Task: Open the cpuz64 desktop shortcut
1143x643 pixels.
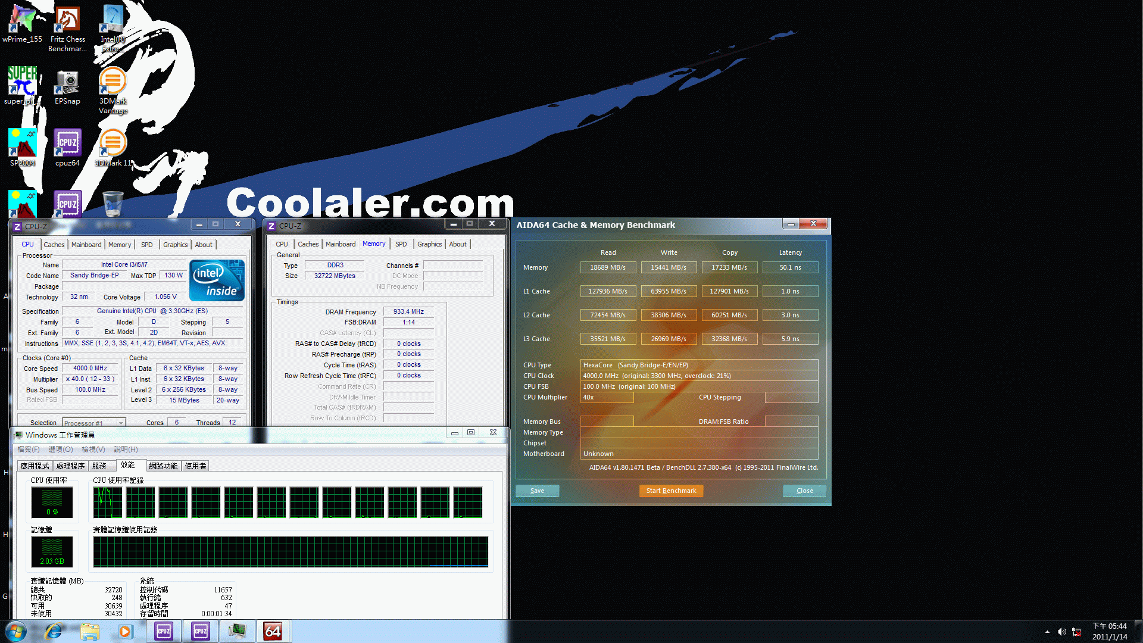Action: pos(67,148)
